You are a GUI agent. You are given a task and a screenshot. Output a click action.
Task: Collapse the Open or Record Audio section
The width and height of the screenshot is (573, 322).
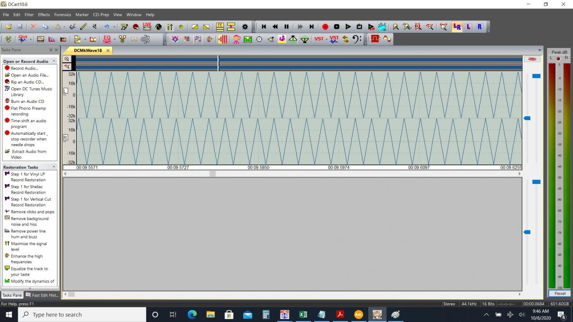54,61
